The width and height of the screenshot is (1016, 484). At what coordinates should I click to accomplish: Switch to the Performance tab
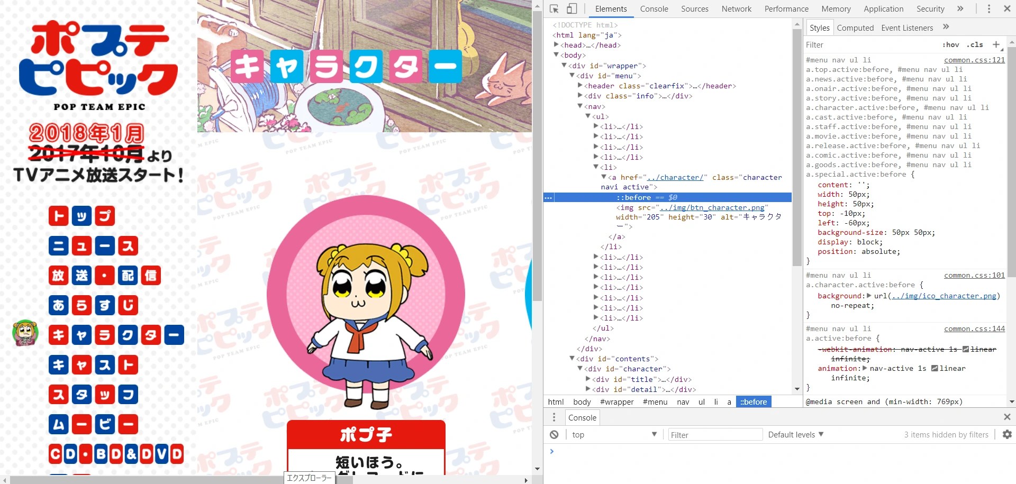pos(786,9)
